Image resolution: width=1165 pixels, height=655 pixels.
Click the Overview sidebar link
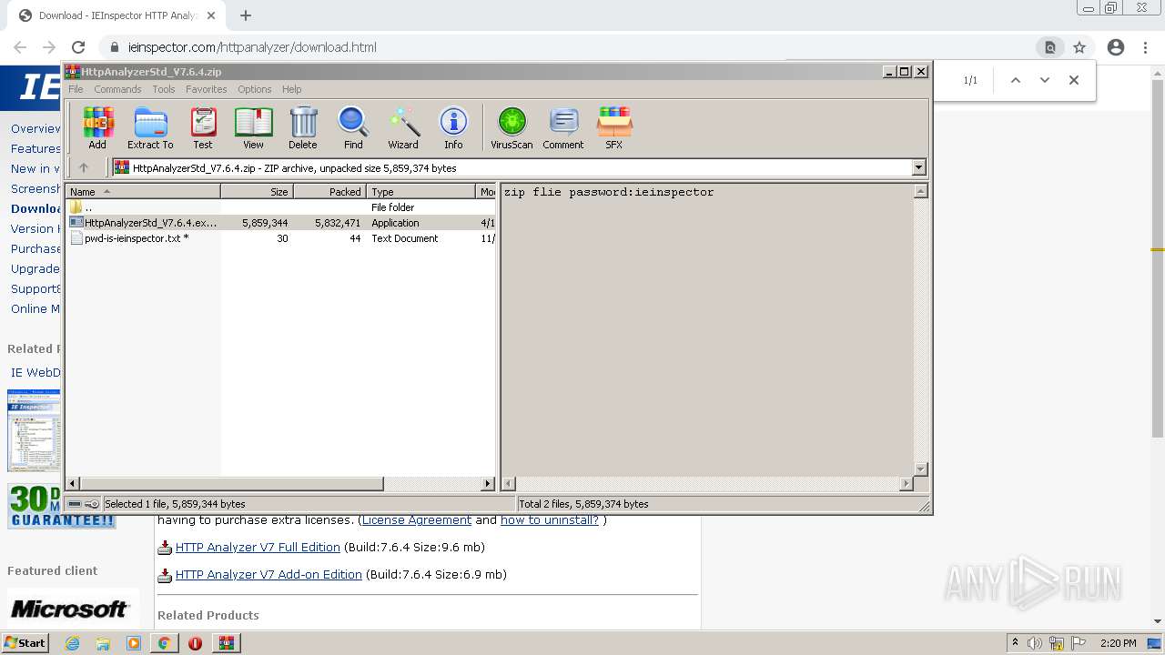35,128
